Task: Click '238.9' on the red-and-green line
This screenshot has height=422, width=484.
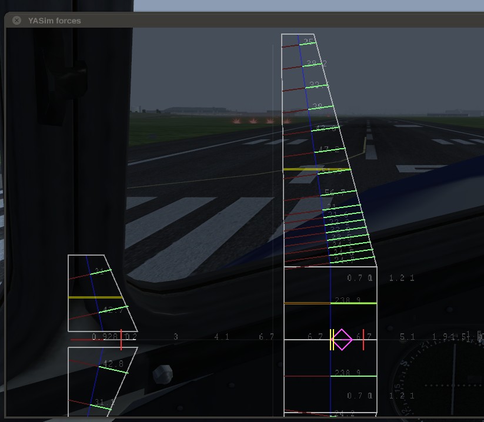Action: point(347,373)
